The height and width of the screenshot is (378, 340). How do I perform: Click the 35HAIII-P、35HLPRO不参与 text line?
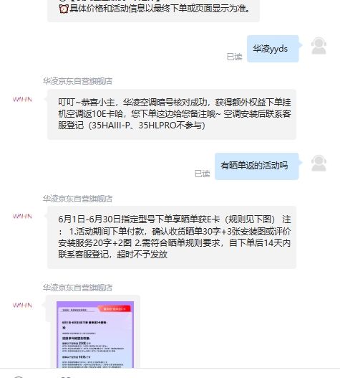(132, 126)
